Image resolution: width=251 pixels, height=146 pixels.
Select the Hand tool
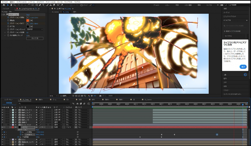coord(11,5)
